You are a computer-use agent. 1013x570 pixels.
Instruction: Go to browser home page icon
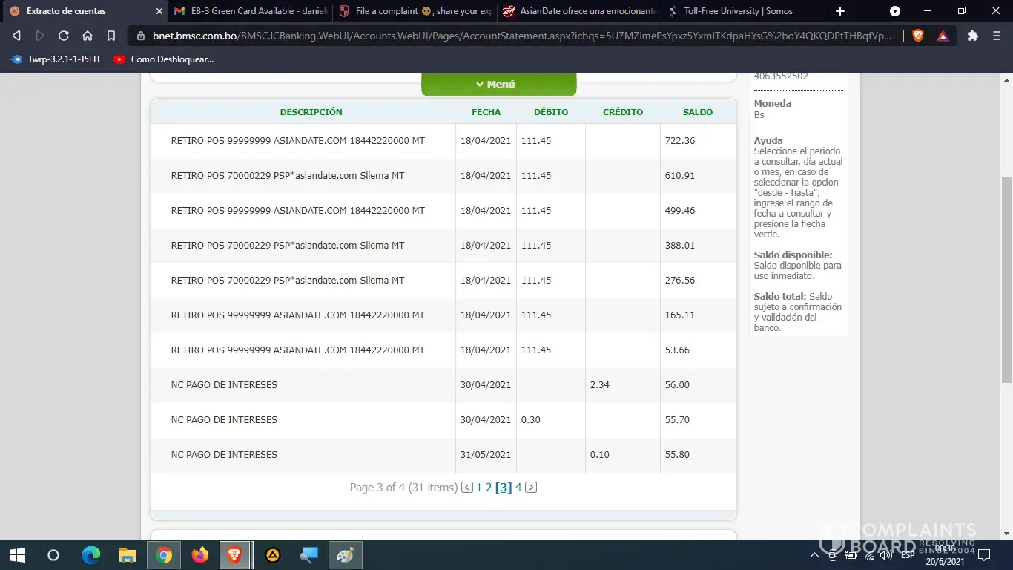[88, 36]
